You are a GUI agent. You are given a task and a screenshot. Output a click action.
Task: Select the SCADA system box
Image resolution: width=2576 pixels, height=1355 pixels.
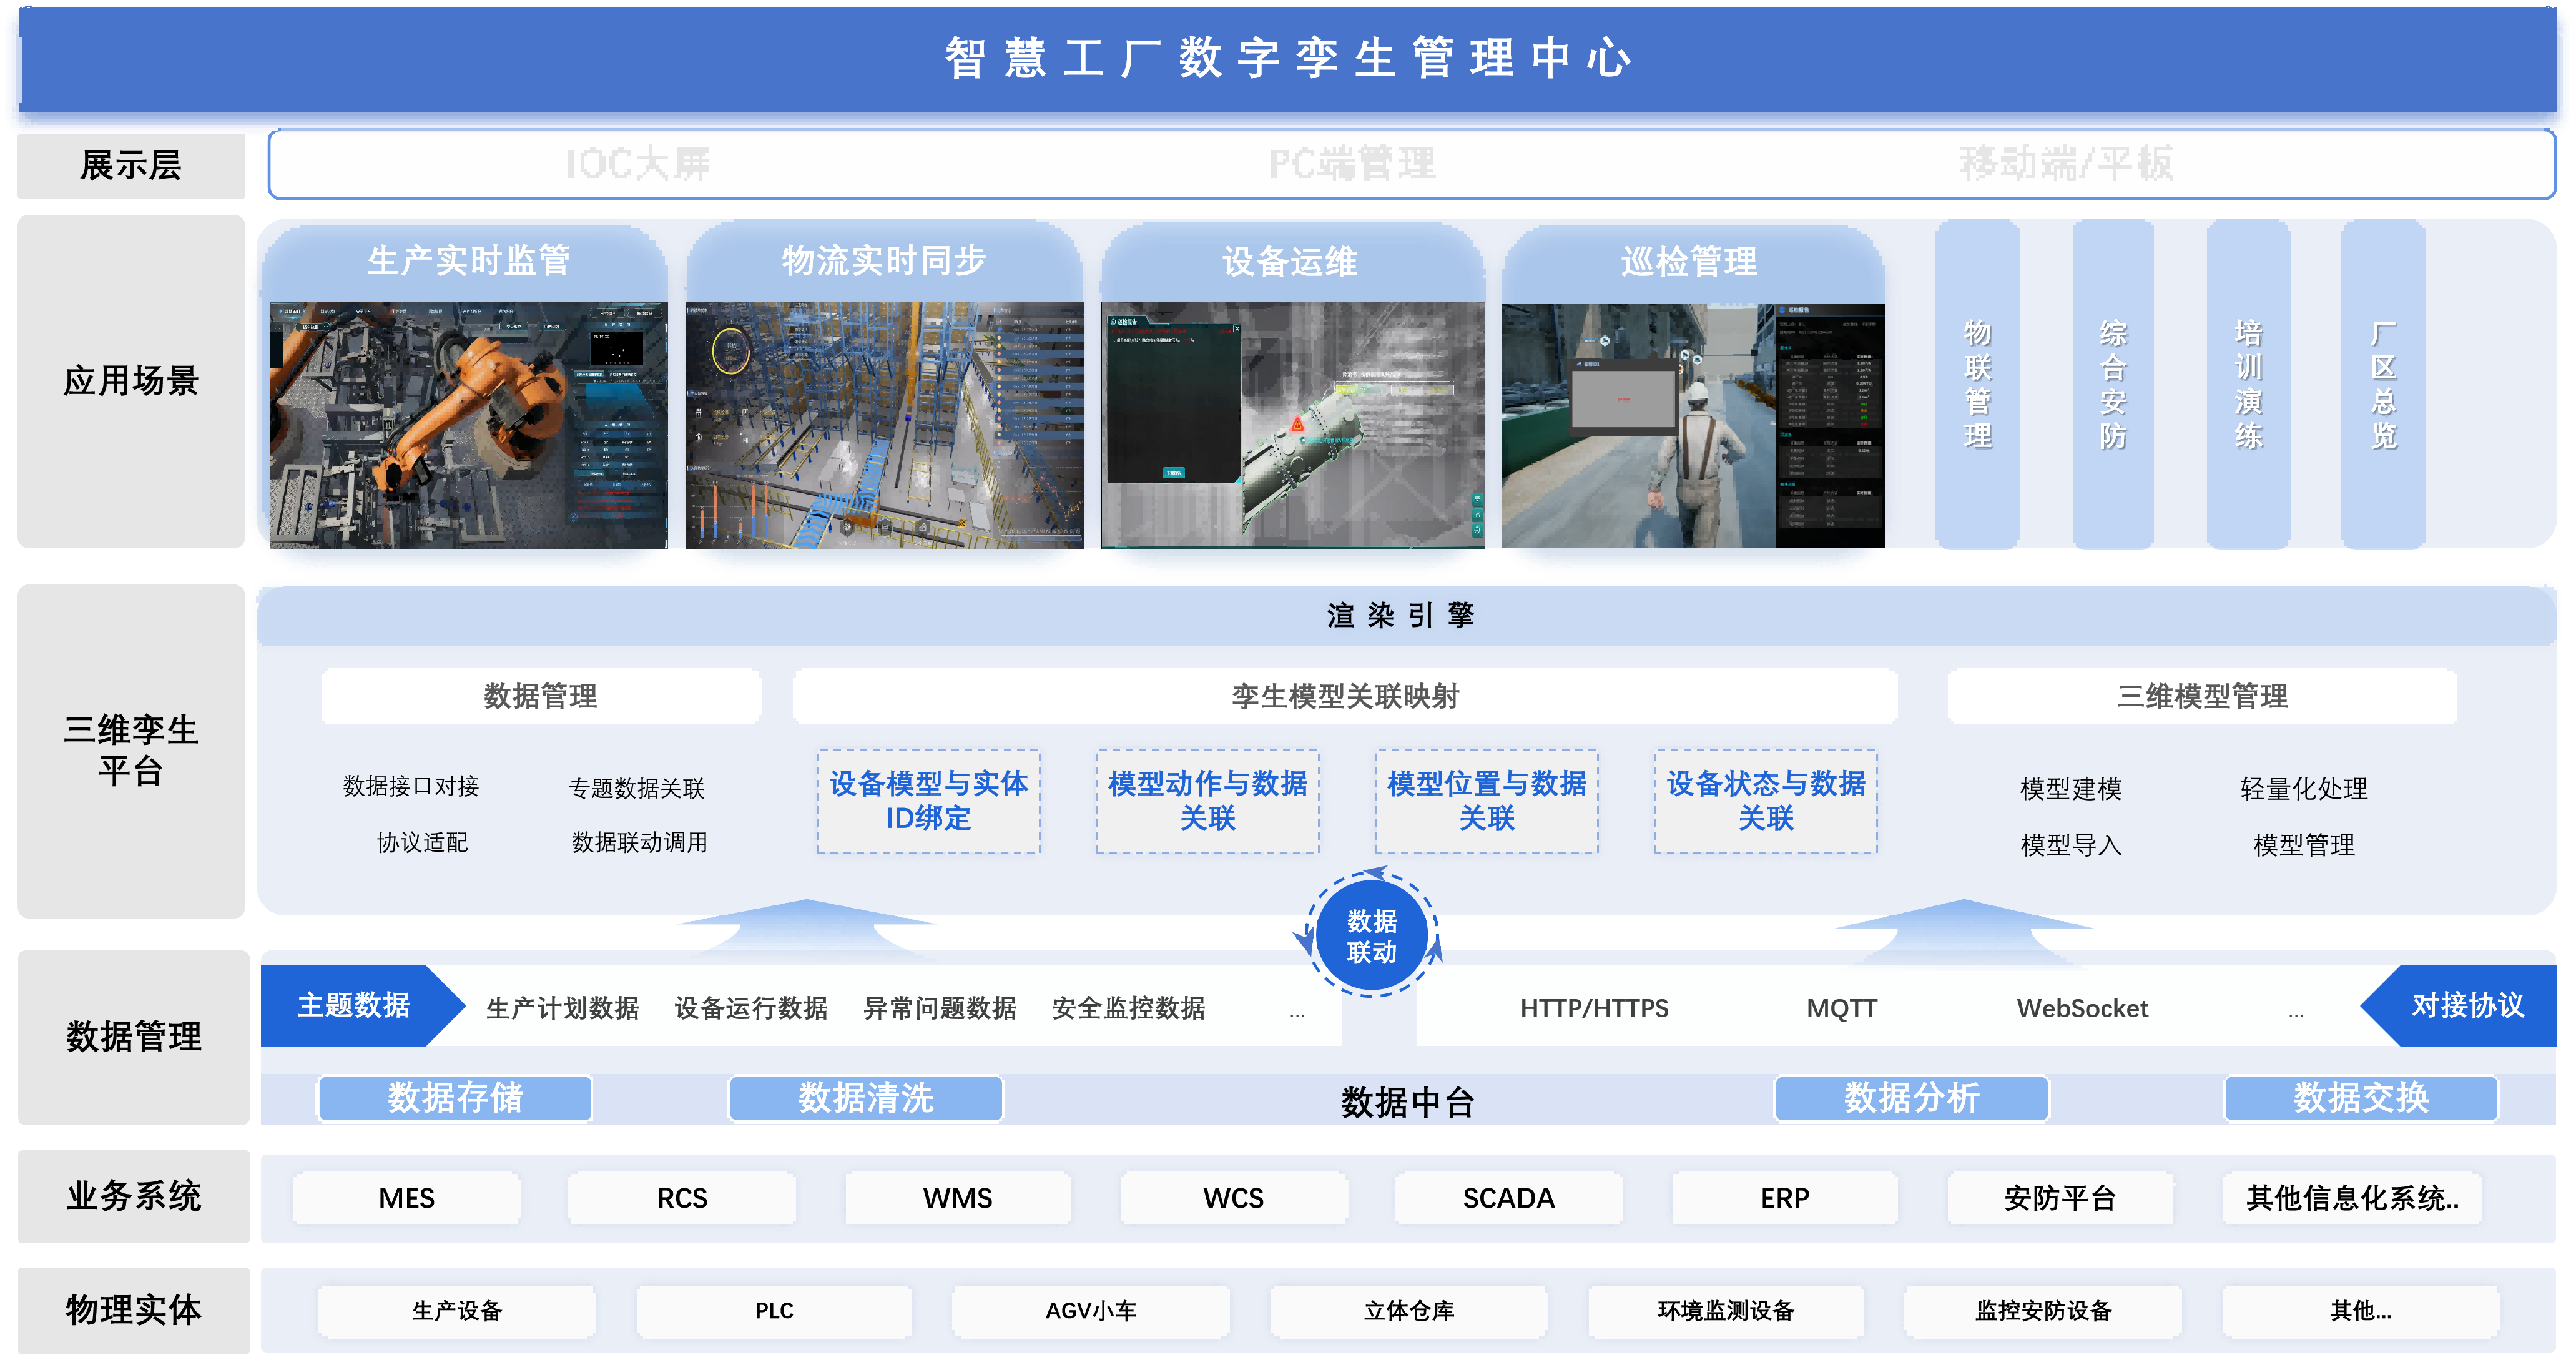click(1508, 1198)
